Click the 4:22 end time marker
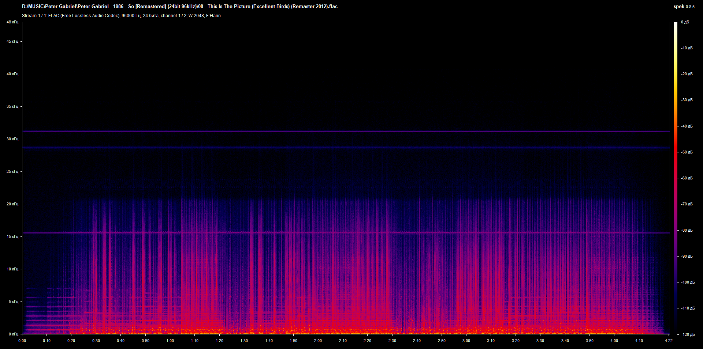 click(669, 341)
